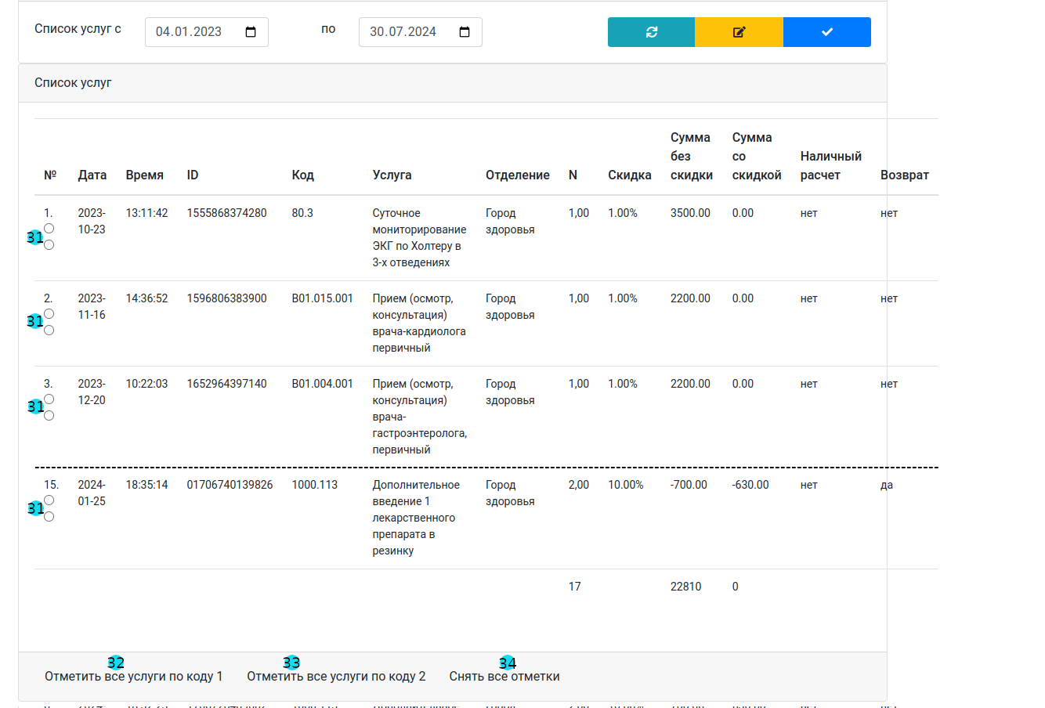Image resolution: width=1045 pixels, height=708 pixels.
Task: Select the upper radio button in row 1
Action: click(49, 229)
